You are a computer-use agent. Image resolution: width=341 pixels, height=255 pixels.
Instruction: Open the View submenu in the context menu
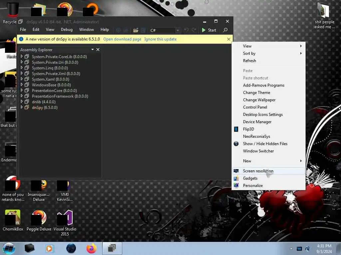coord(269,46)
